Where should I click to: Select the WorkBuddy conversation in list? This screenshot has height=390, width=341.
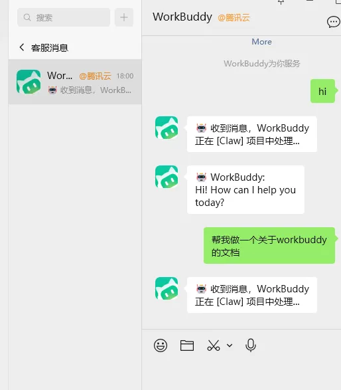(75, 82)
